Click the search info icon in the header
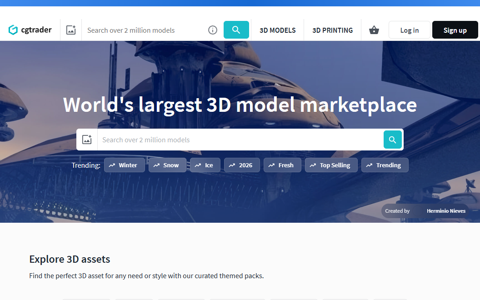This screenshot has height=300, width=480. pos(212,30)
